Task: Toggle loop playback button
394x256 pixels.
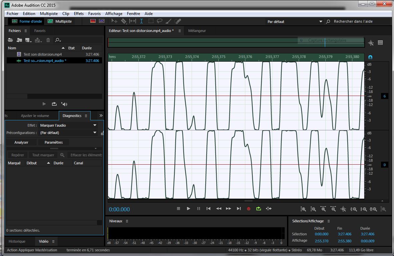Action: click(258, 209)
